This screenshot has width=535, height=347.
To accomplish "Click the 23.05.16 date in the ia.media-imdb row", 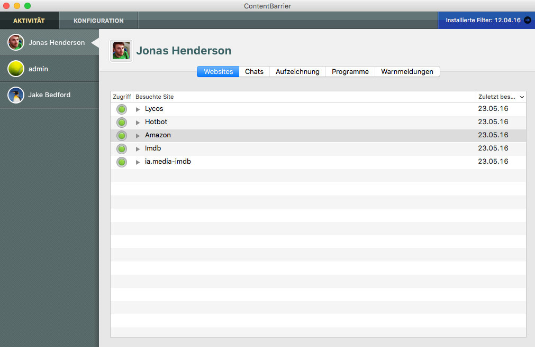I will [493, 162].
